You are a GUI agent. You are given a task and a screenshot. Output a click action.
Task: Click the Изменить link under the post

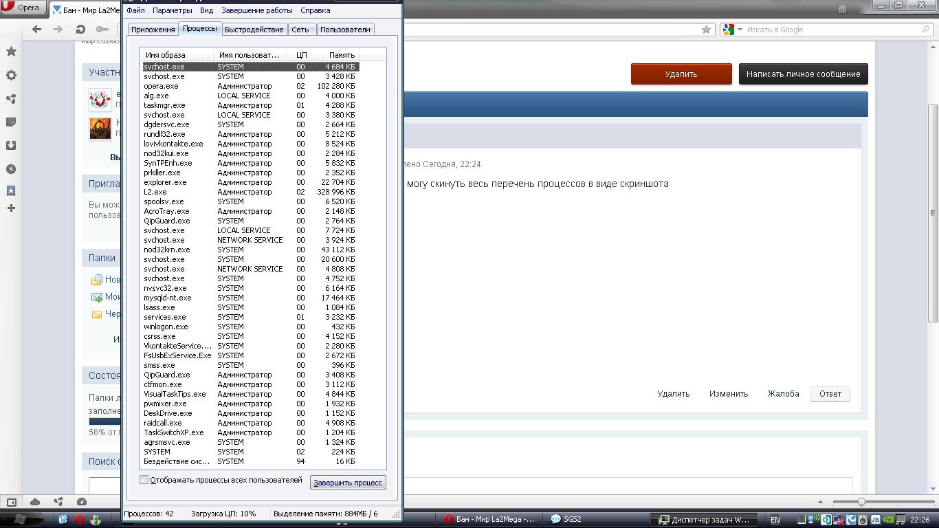729,394
